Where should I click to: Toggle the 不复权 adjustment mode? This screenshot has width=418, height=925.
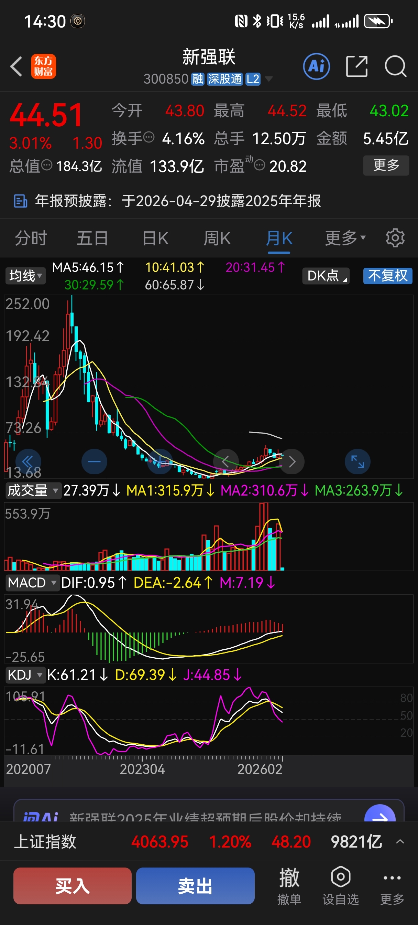(388, 276)
